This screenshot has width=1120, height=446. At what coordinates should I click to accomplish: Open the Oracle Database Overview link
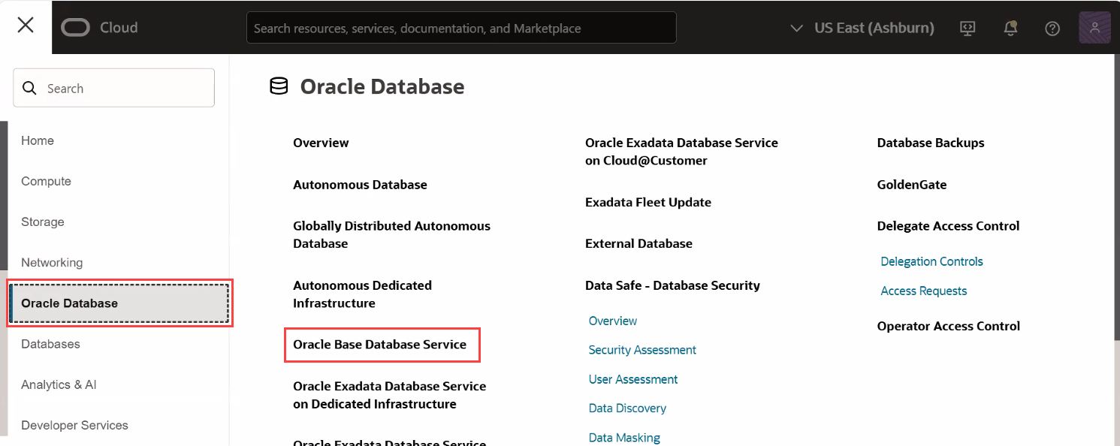coord(321,143)
